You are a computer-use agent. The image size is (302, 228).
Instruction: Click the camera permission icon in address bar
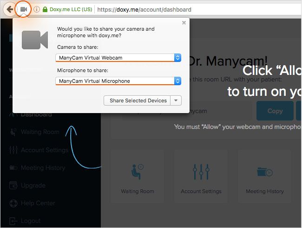point(23,9)
